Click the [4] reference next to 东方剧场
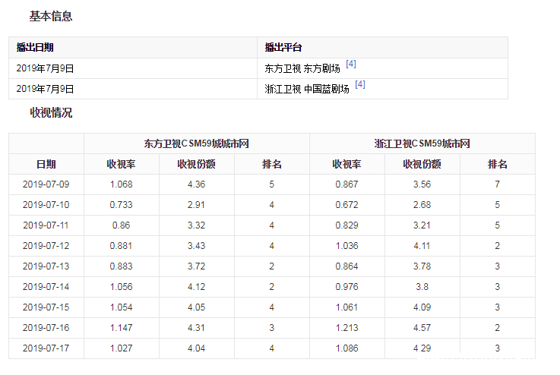 351,65
